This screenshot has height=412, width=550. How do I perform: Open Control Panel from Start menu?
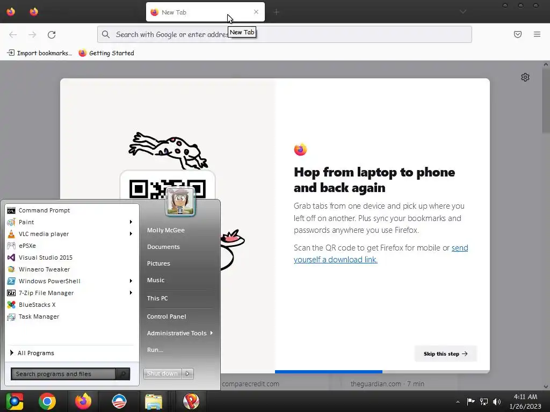(167, 317)
